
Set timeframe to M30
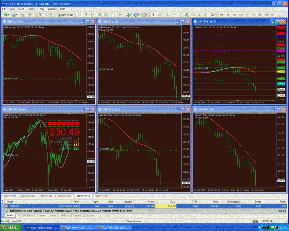[240, 15]
